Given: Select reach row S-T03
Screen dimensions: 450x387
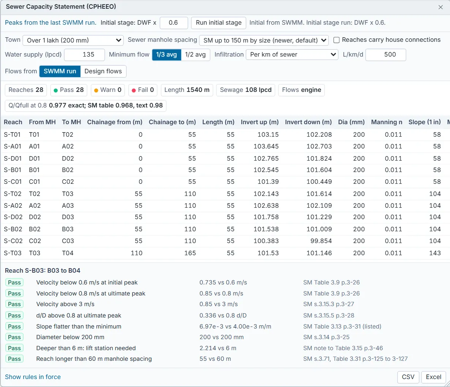Looking at the screenshot, I should (x=225, y=253).
